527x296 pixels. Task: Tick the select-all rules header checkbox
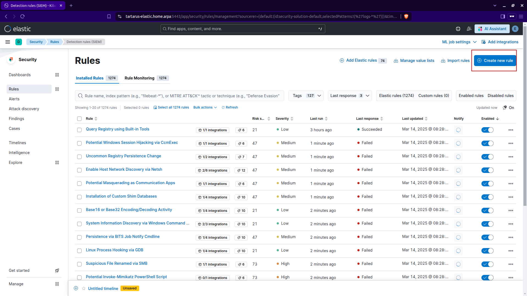[x=79, y=119]
